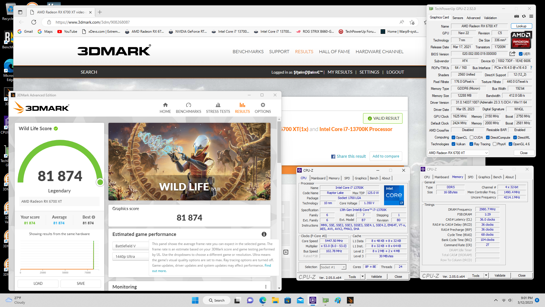Toggle the OpenCL checkbox in GPU-Z
545x307 pixels.
pos(453,138)
